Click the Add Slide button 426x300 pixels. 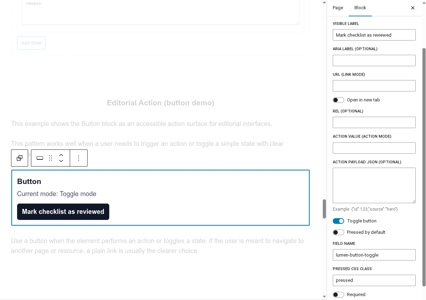point(31,43)
